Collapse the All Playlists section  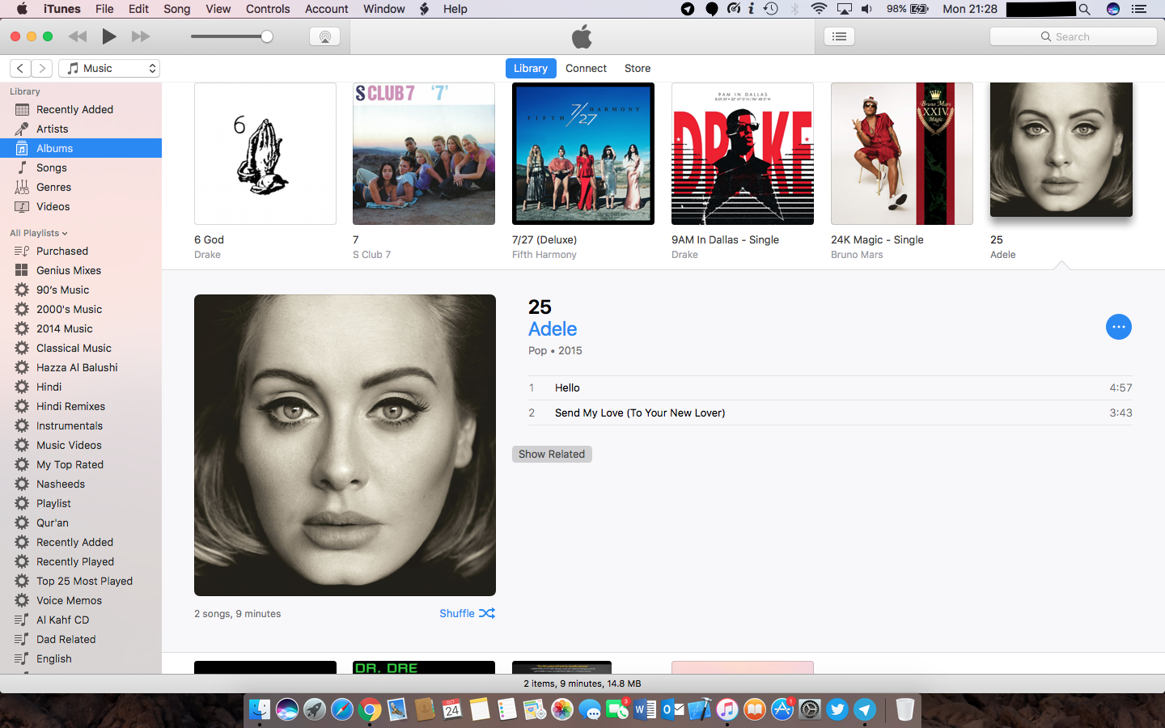[x=39, y=233]
